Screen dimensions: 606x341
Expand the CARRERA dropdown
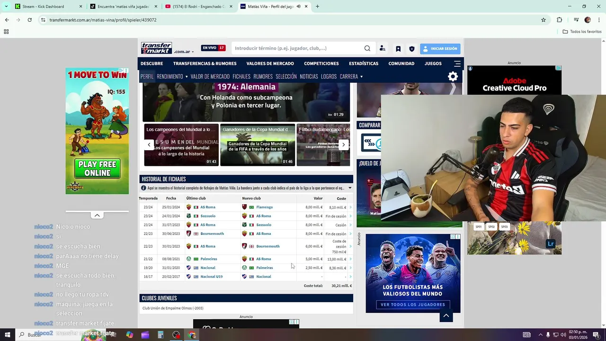pyautogui.click(x=351, y=76)
